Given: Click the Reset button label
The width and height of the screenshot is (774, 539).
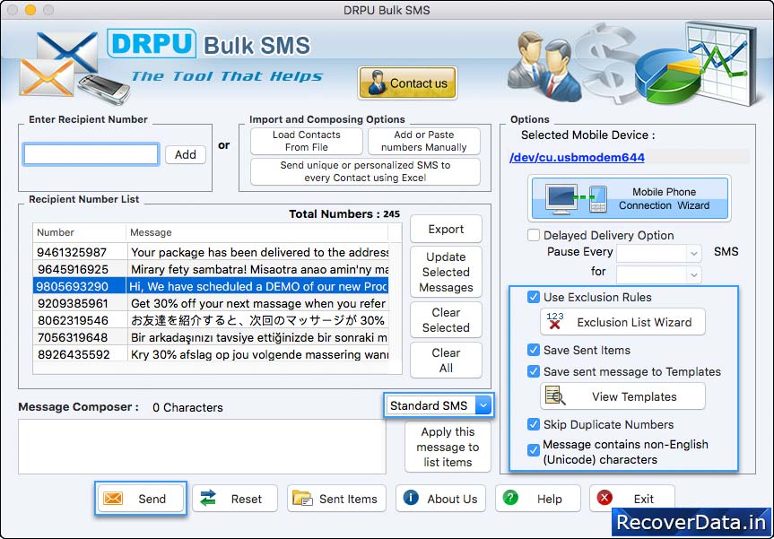Looking at the screenshot, I should tap(247, 499).
